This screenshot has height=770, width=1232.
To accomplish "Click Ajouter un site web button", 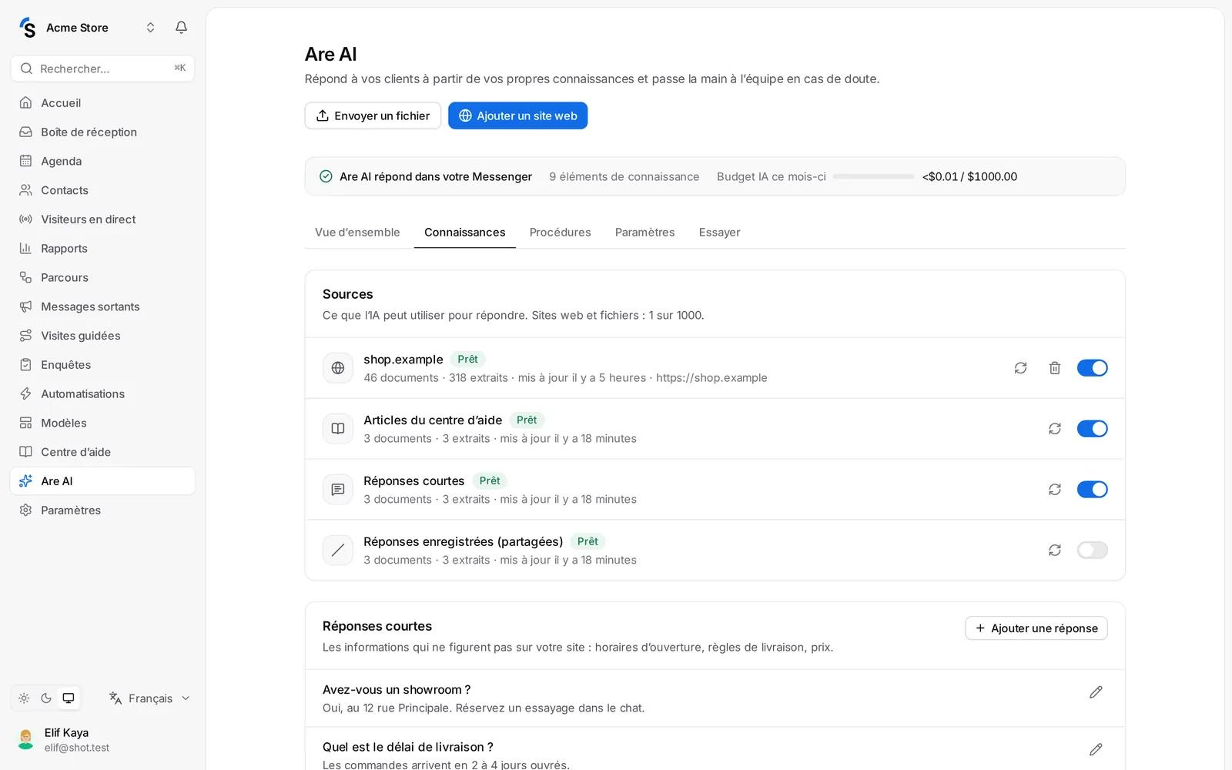I will coord(517,115).
